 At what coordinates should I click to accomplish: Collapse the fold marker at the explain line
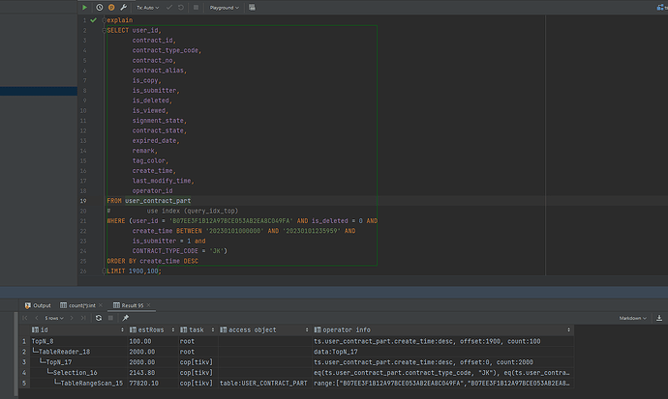coord(104,20)
